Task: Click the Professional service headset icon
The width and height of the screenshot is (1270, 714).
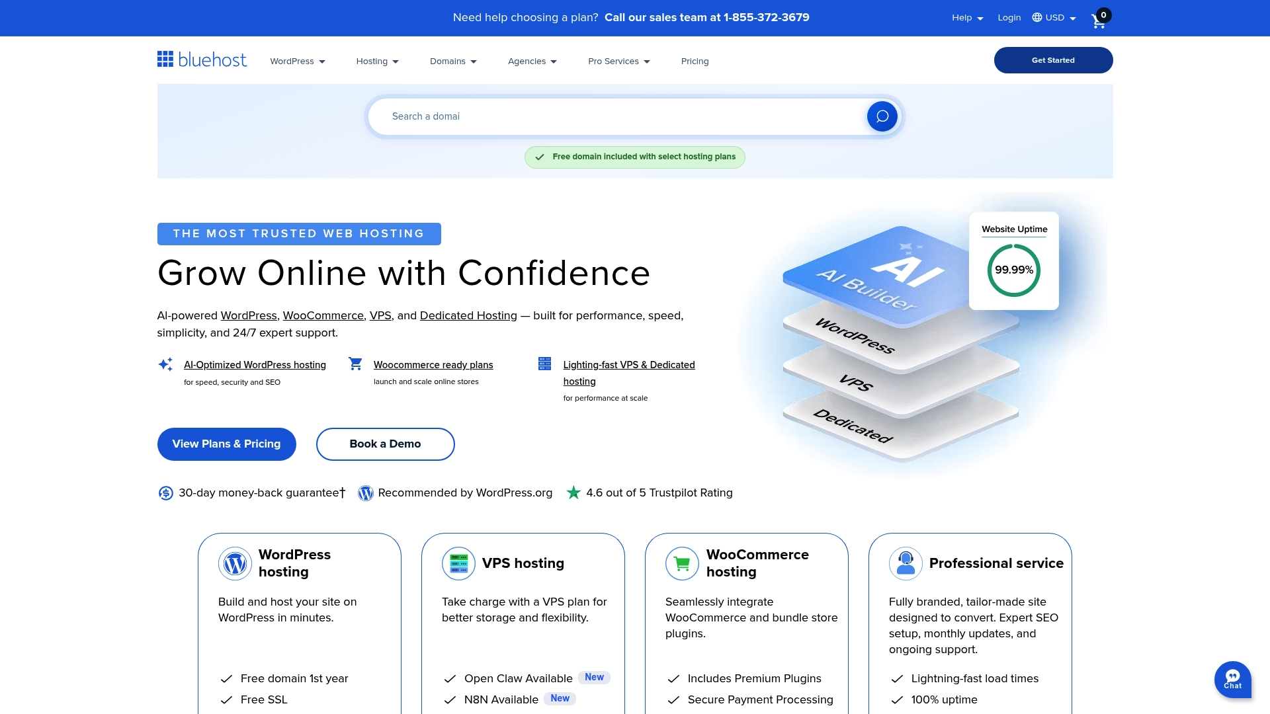Action: (906, 563)
